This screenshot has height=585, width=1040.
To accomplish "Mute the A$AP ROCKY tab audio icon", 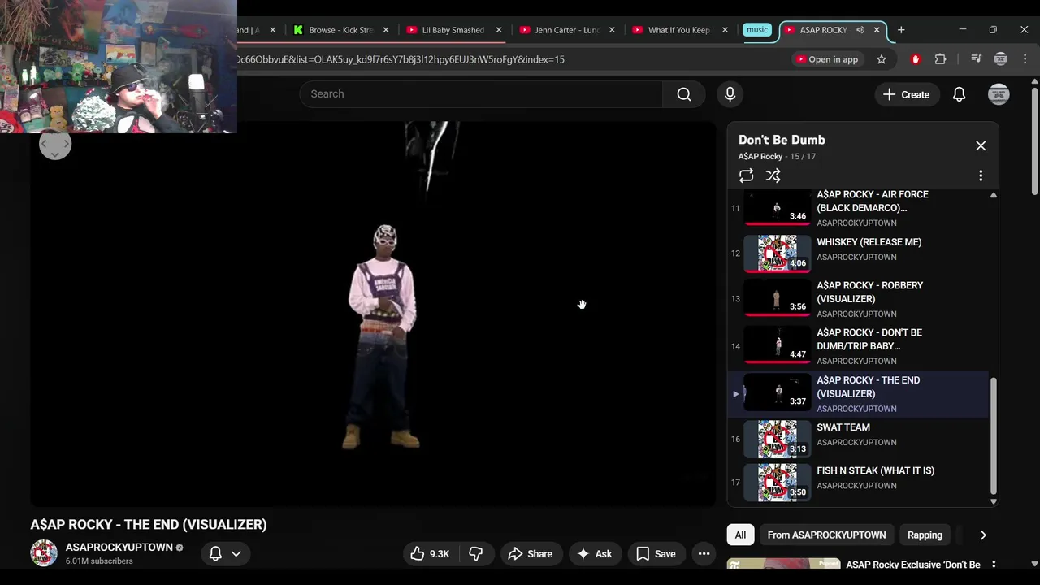I will pyautogui.click(x=860, y=30).
